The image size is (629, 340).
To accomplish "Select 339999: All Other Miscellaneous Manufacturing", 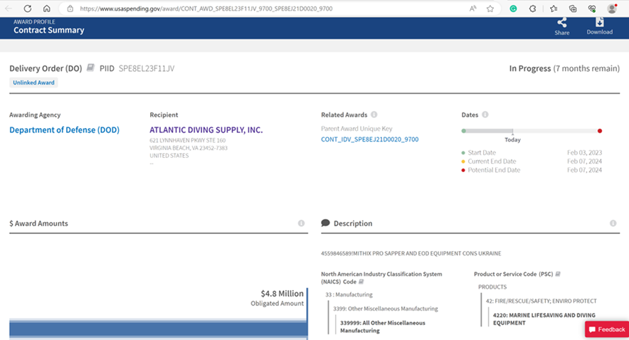I will 383,326.
